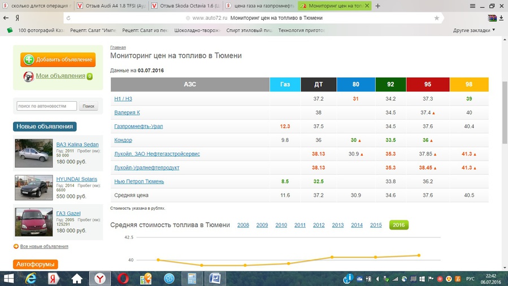Click the Добавить объявление button

(58, 59)
